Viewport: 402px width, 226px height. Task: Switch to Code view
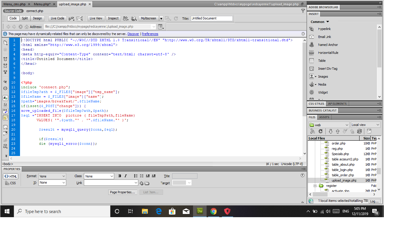click(13, 18)
